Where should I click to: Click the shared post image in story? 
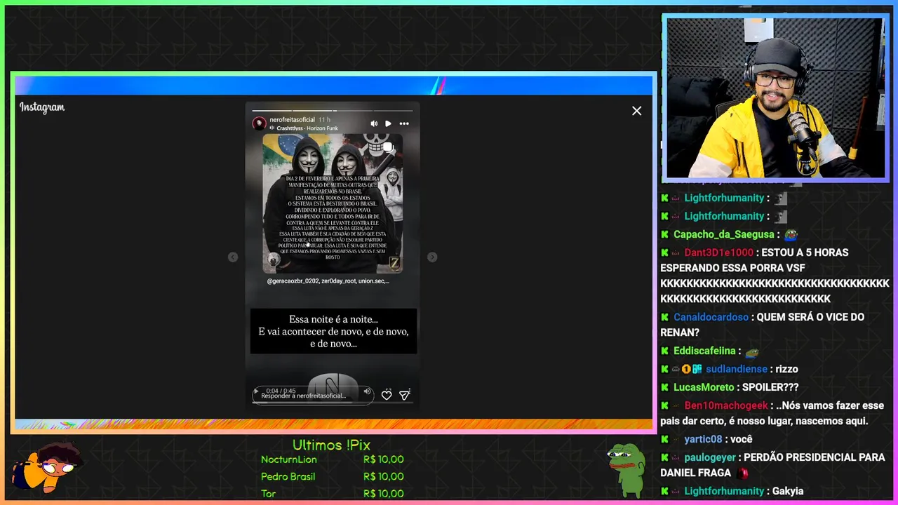point(333,203)
